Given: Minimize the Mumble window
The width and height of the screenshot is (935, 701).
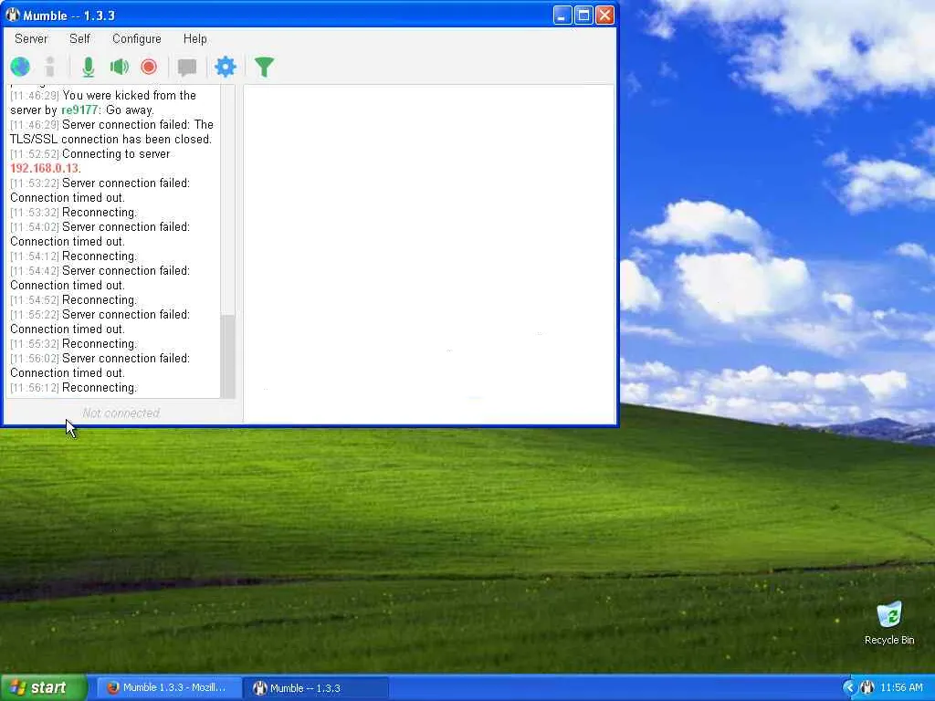Looking at the screenshot, I should (x=562, y=15).
